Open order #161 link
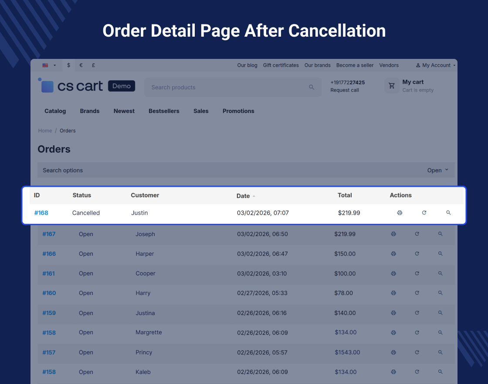 pyautogui.click(x=48, y=273)
